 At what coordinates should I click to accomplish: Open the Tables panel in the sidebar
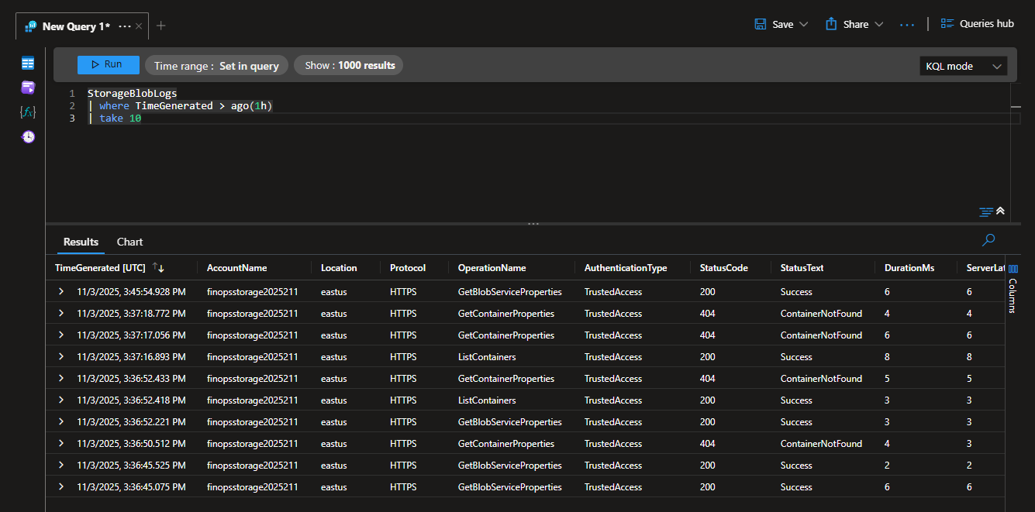(28, 64)
